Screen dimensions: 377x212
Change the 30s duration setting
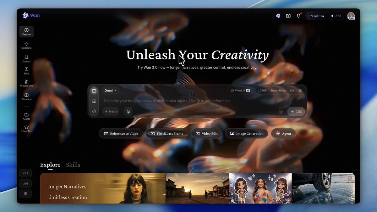[x=292, y=90]
